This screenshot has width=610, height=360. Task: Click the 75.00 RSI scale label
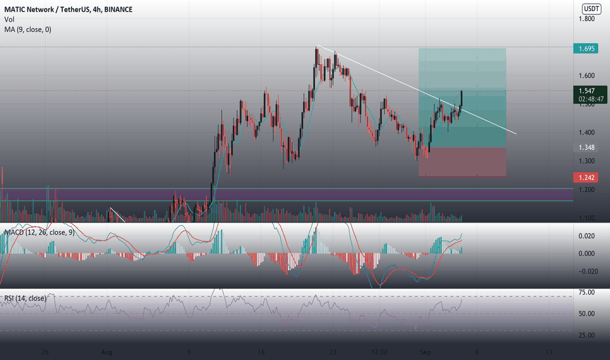(586, 293)
